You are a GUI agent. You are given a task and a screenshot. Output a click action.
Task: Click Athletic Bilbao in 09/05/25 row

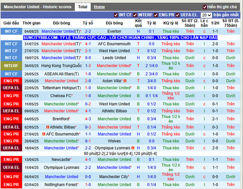[114, 111]
